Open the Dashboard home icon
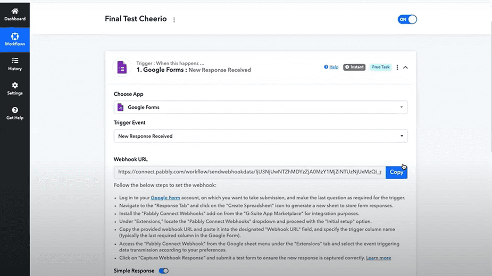The width and height of the screenshot is (492, 276). pos(14,11)
